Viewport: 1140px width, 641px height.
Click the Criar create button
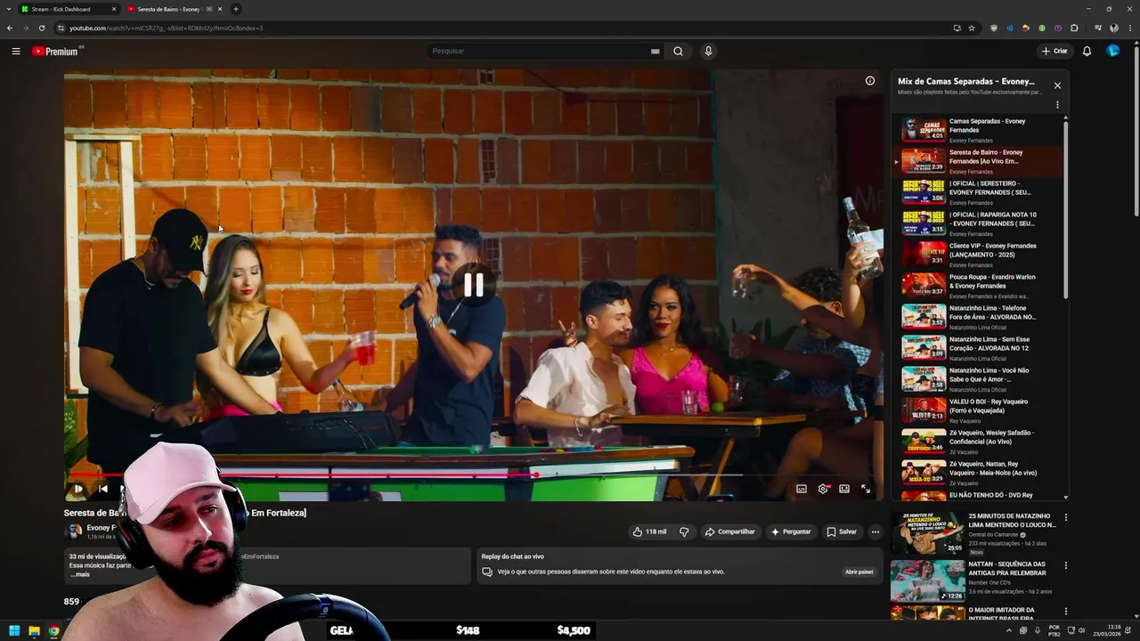pos(1054,51)
